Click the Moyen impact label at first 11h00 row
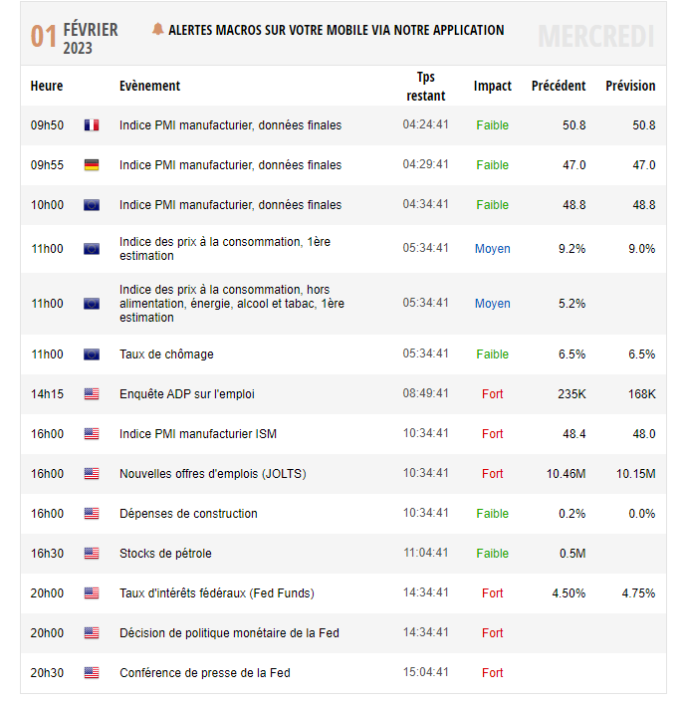The width and height of the screenshot is (683, 705). point(493,249)
